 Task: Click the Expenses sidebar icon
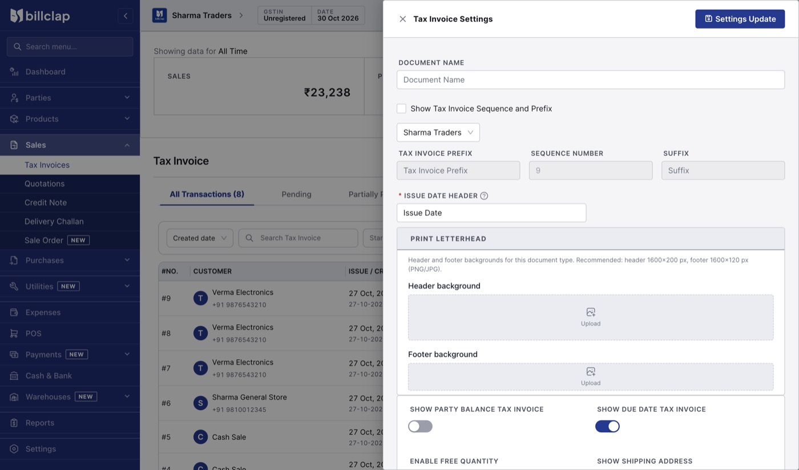14,312
